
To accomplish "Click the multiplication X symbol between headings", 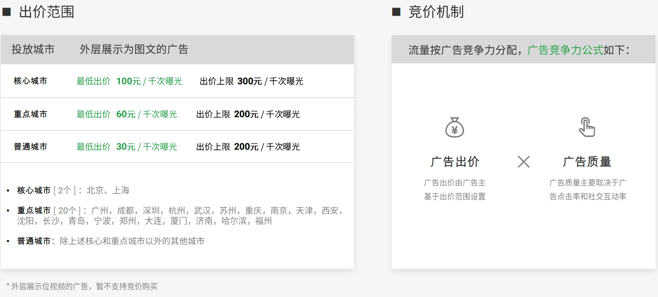I will coord(523,162).
